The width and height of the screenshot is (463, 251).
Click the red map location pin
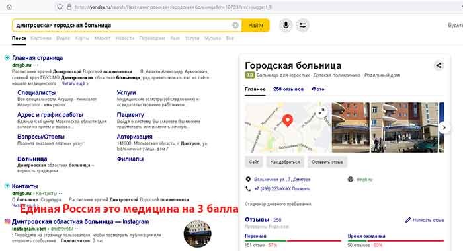click(x=287, y=121)
